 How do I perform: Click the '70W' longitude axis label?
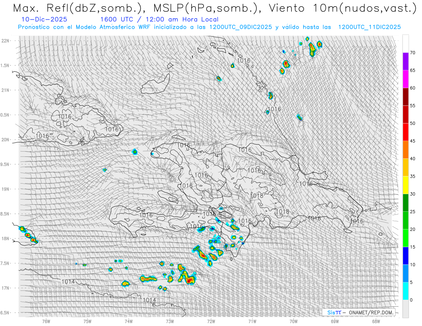point(293,321)
